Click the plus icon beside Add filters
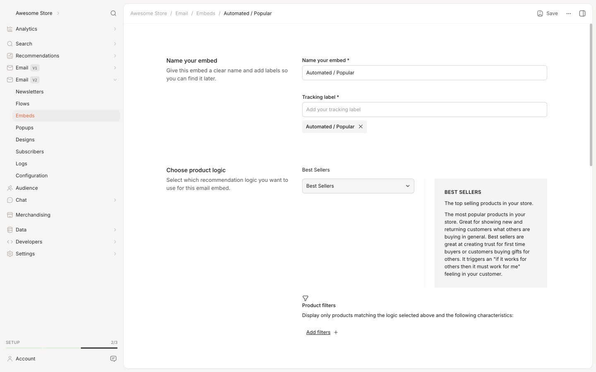The width and height of the screenshot is (596, 372). [x=336, y=332]
